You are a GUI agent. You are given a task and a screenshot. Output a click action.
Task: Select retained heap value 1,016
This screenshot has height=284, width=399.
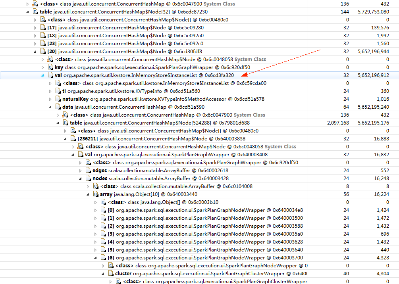pos(383,99)
